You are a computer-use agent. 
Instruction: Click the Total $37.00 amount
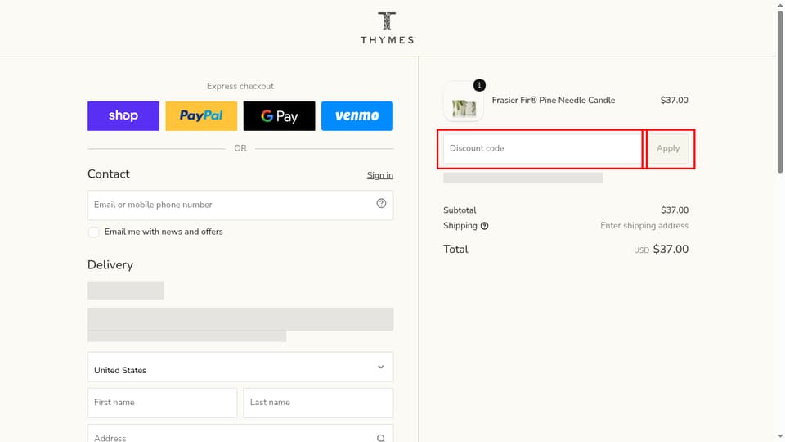pos(671,249)
